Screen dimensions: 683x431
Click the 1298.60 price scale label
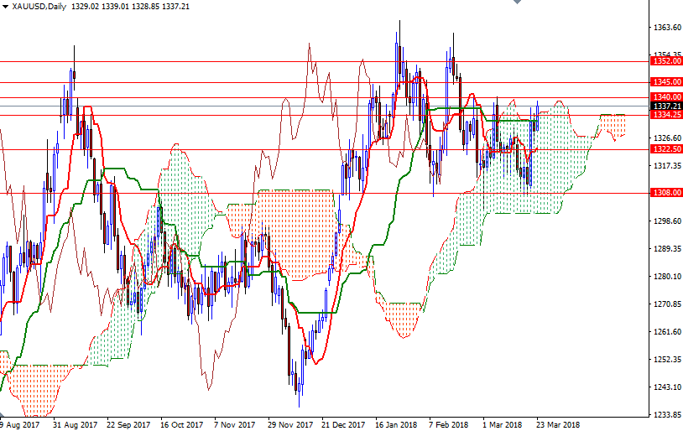click(667, 221)
